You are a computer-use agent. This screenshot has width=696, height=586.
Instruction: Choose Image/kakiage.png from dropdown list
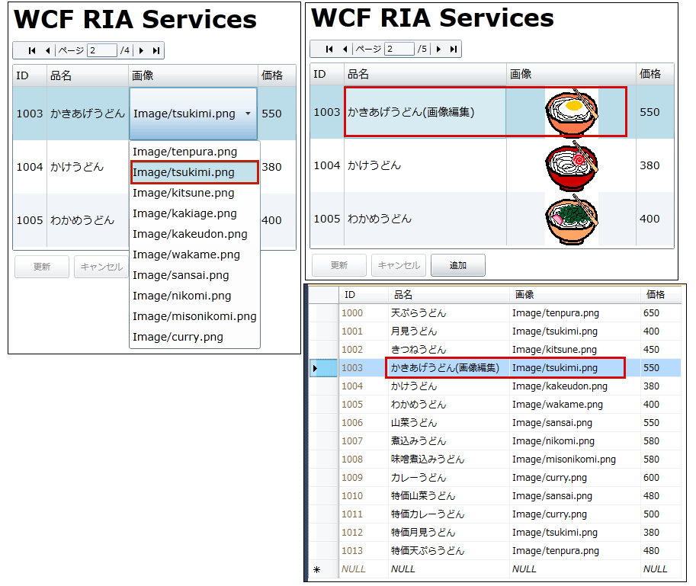pyautogui.click(x=194, y=213)
